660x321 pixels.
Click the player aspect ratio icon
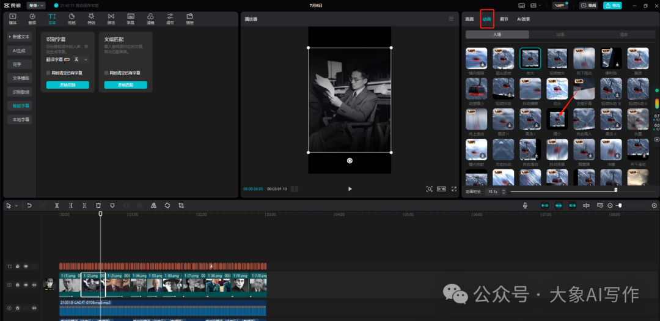tap(442, 189)
